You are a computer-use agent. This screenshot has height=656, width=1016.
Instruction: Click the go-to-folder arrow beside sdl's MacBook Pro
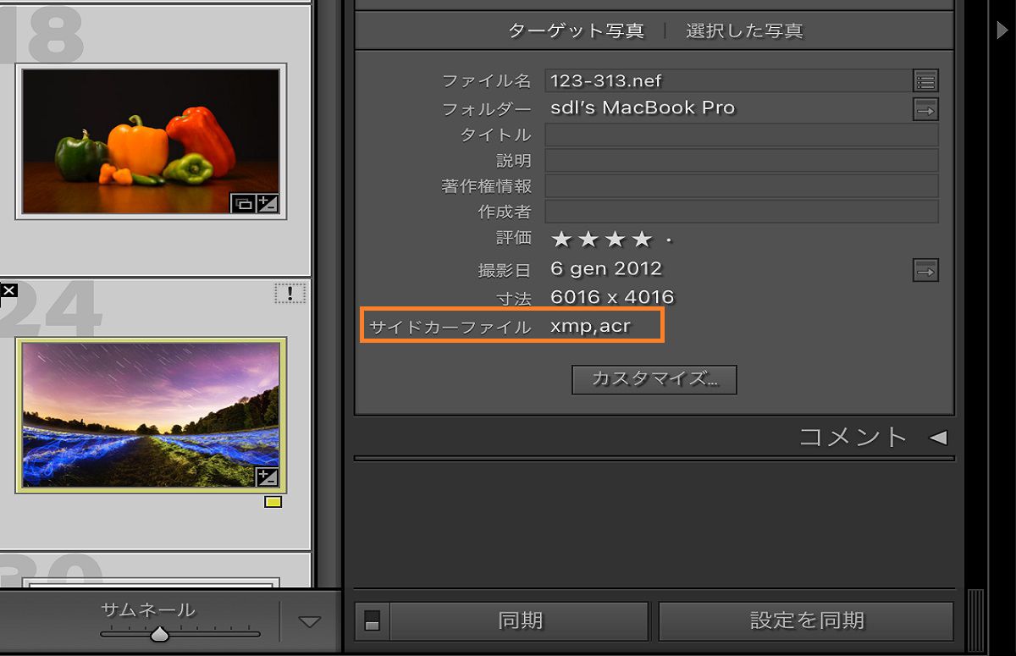click(x=925, y=108)
